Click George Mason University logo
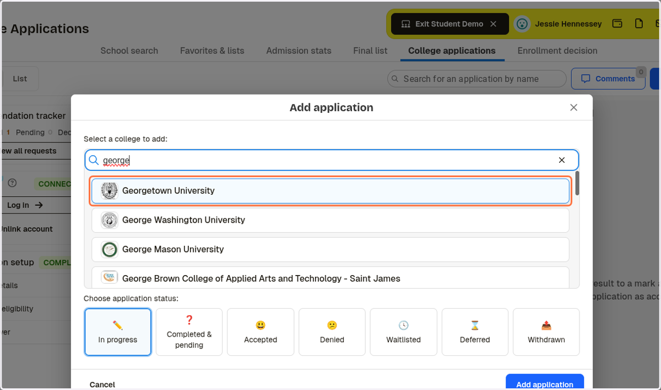Screen dimensions: 661x390 click(x=110, y=249)
